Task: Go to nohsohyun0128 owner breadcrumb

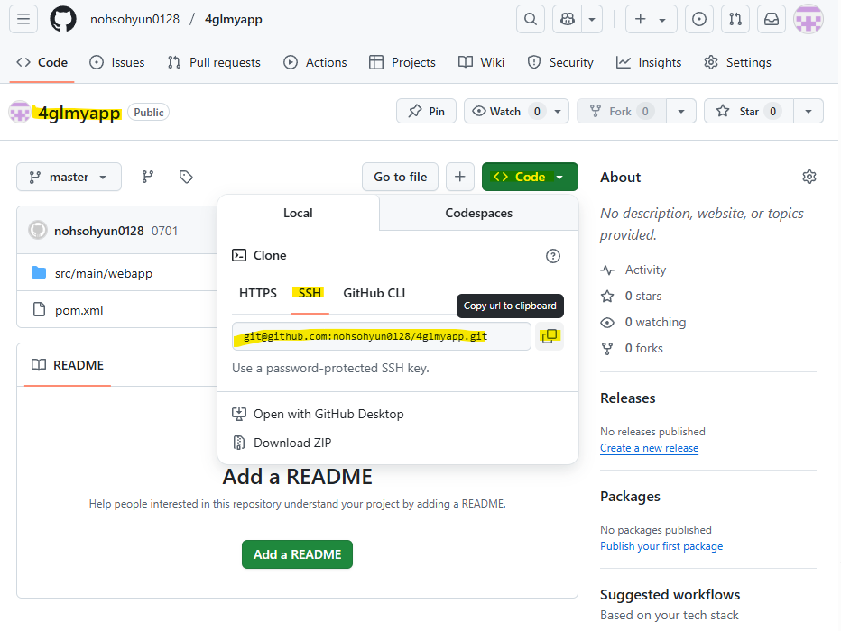Action: coord(134,19)
